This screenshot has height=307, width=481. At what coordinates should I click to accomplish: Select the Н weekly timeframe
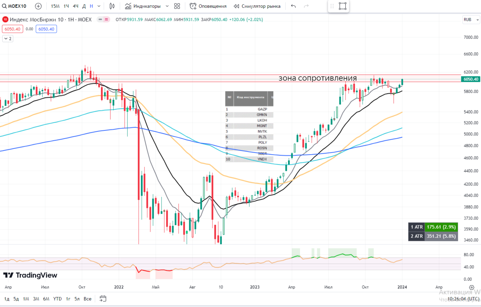[x=91, y=6]
